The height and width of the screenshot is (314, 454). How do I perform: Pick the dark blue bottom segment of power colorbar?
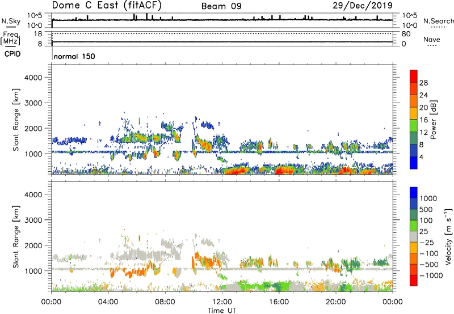click(414, 163)
